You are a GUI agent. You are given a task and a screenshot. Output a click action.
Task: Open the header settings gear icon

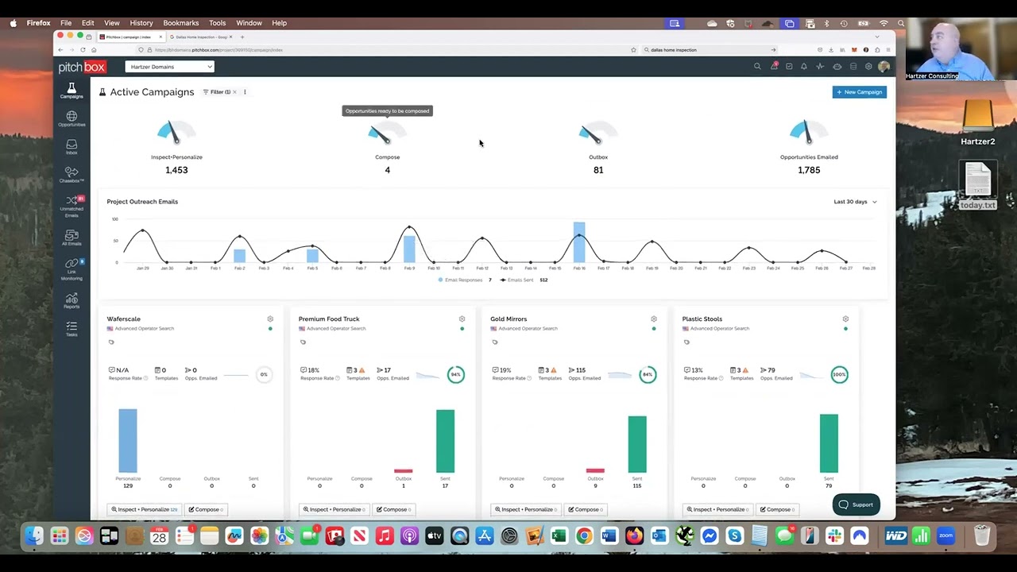pos(868,67)
